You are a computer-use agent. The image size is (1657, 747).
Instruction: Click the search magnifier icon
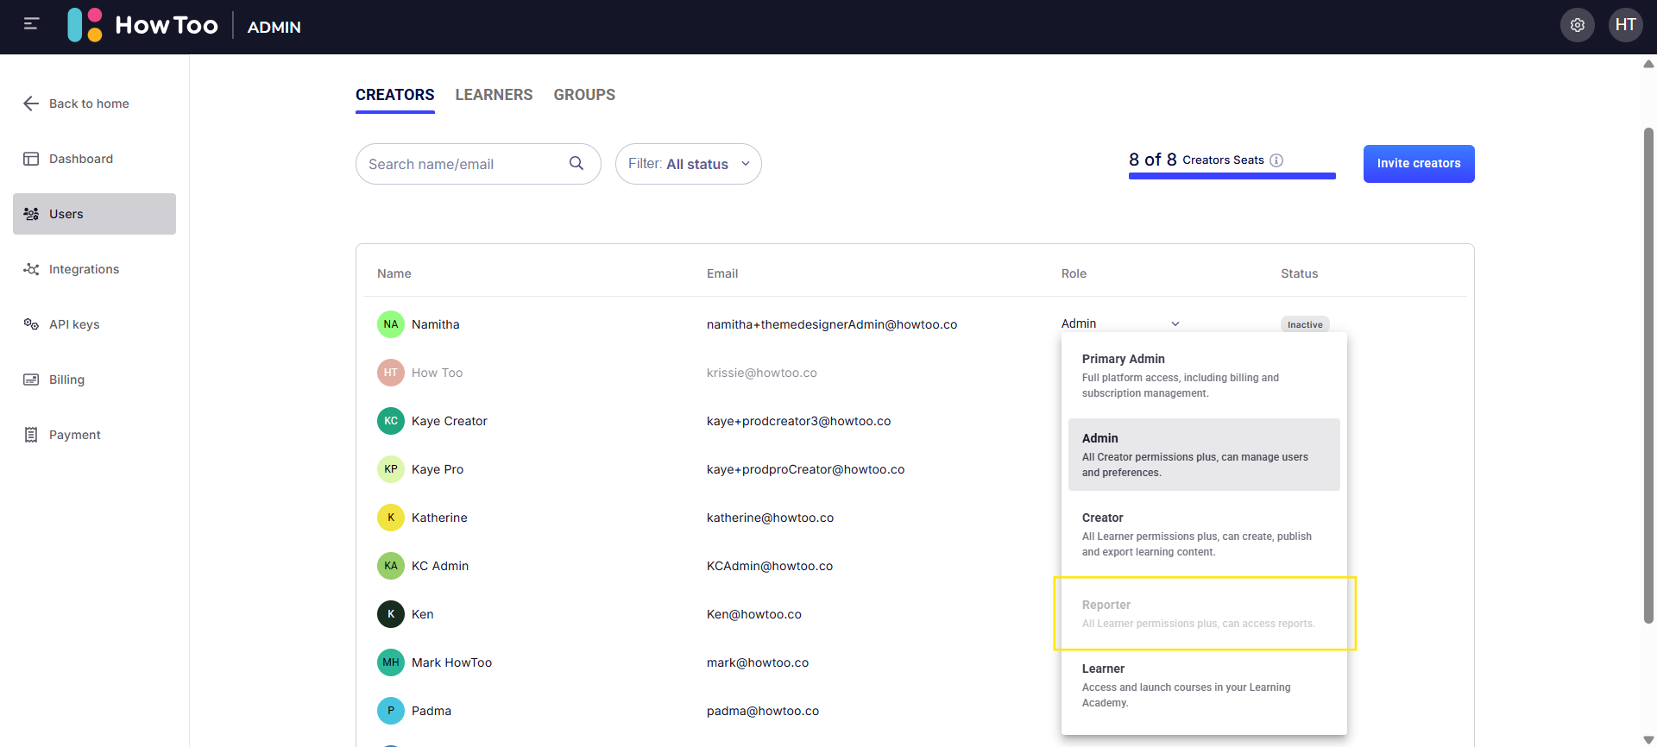tap(576, 163)
